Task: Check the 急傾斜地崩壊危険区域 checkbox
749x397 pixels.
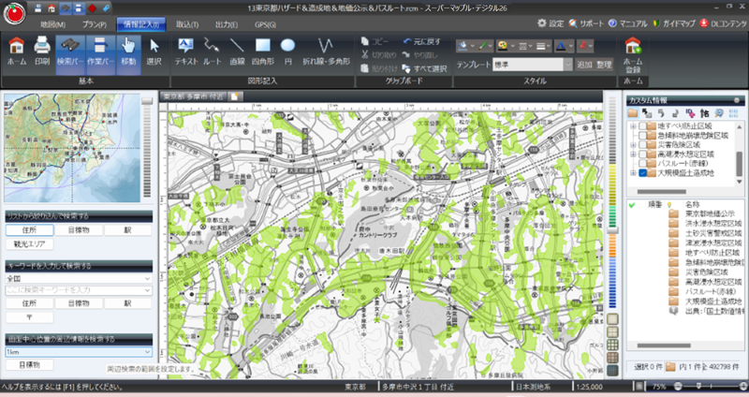Action: click(x=643, y=135)
